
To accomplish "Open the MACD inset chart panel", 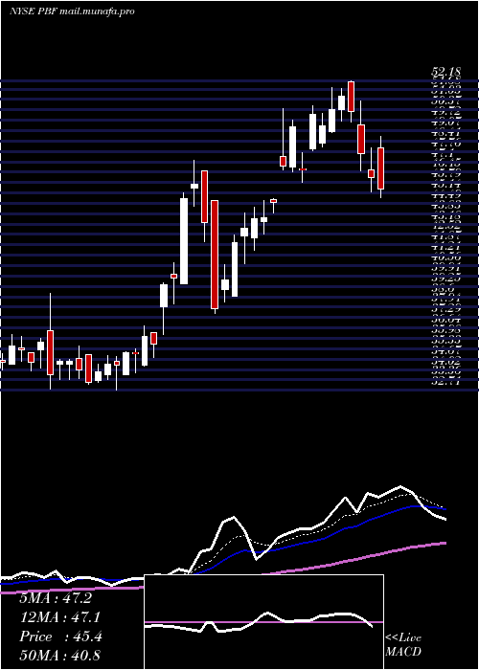I will click(x=263, y=622).
